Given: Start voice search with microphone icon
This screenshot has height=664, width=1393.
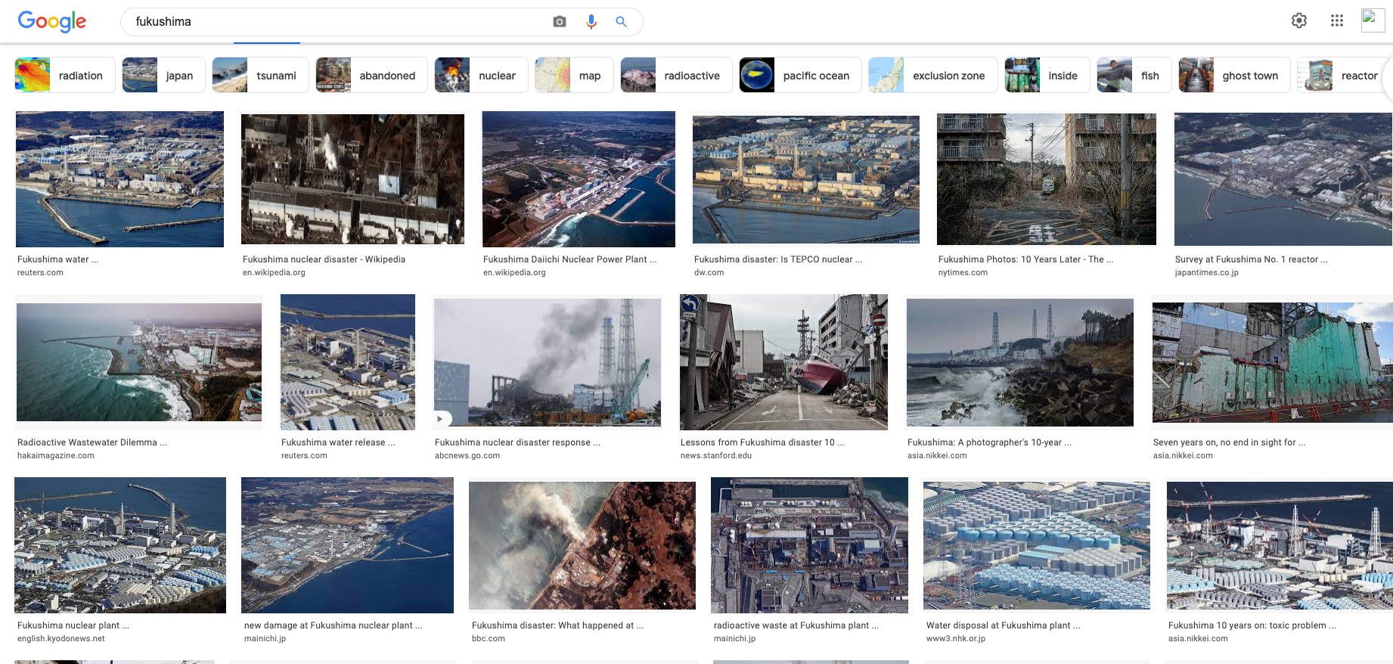Looking at the screenshot, I should pos(591,22).
